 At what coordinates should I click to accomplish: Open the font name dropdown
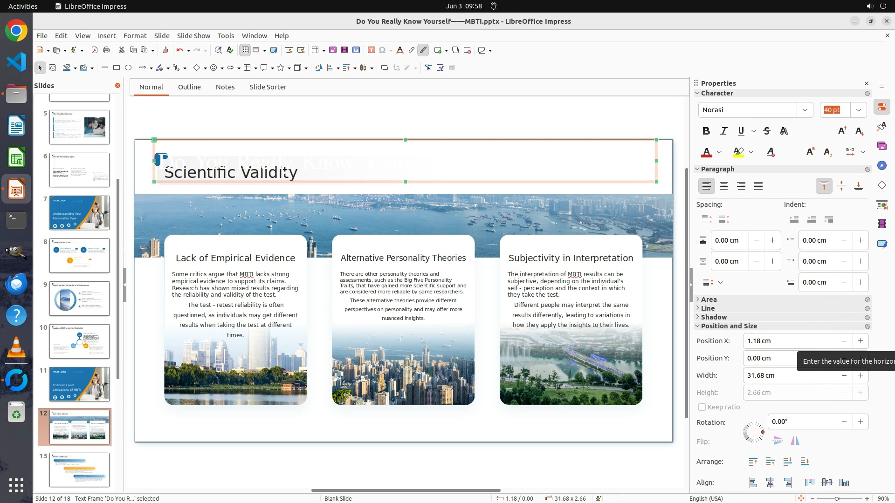(x=805, y=110)
